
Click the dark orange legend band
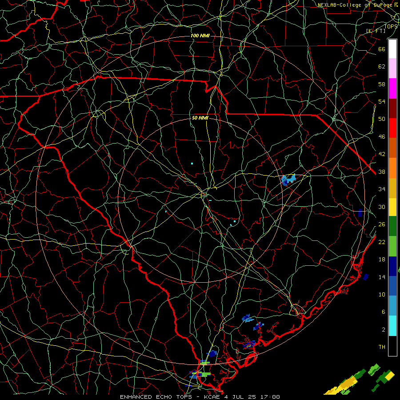(x=392, y=148)
